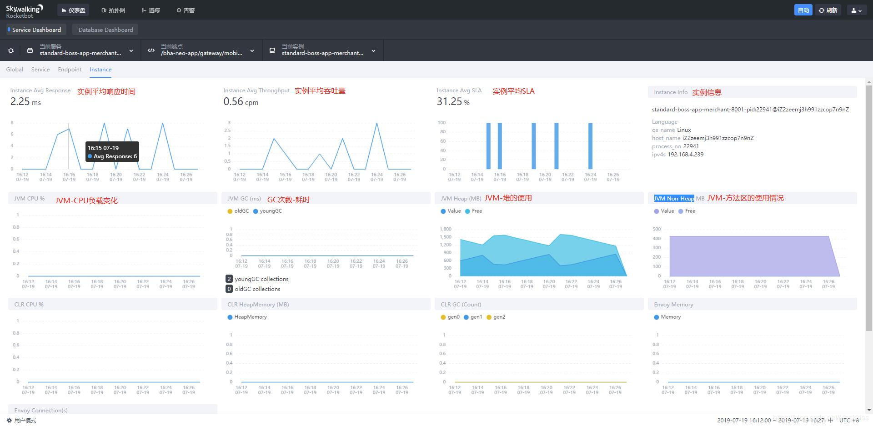Click the 用户模式 gear icon

(x=9, y=421)
